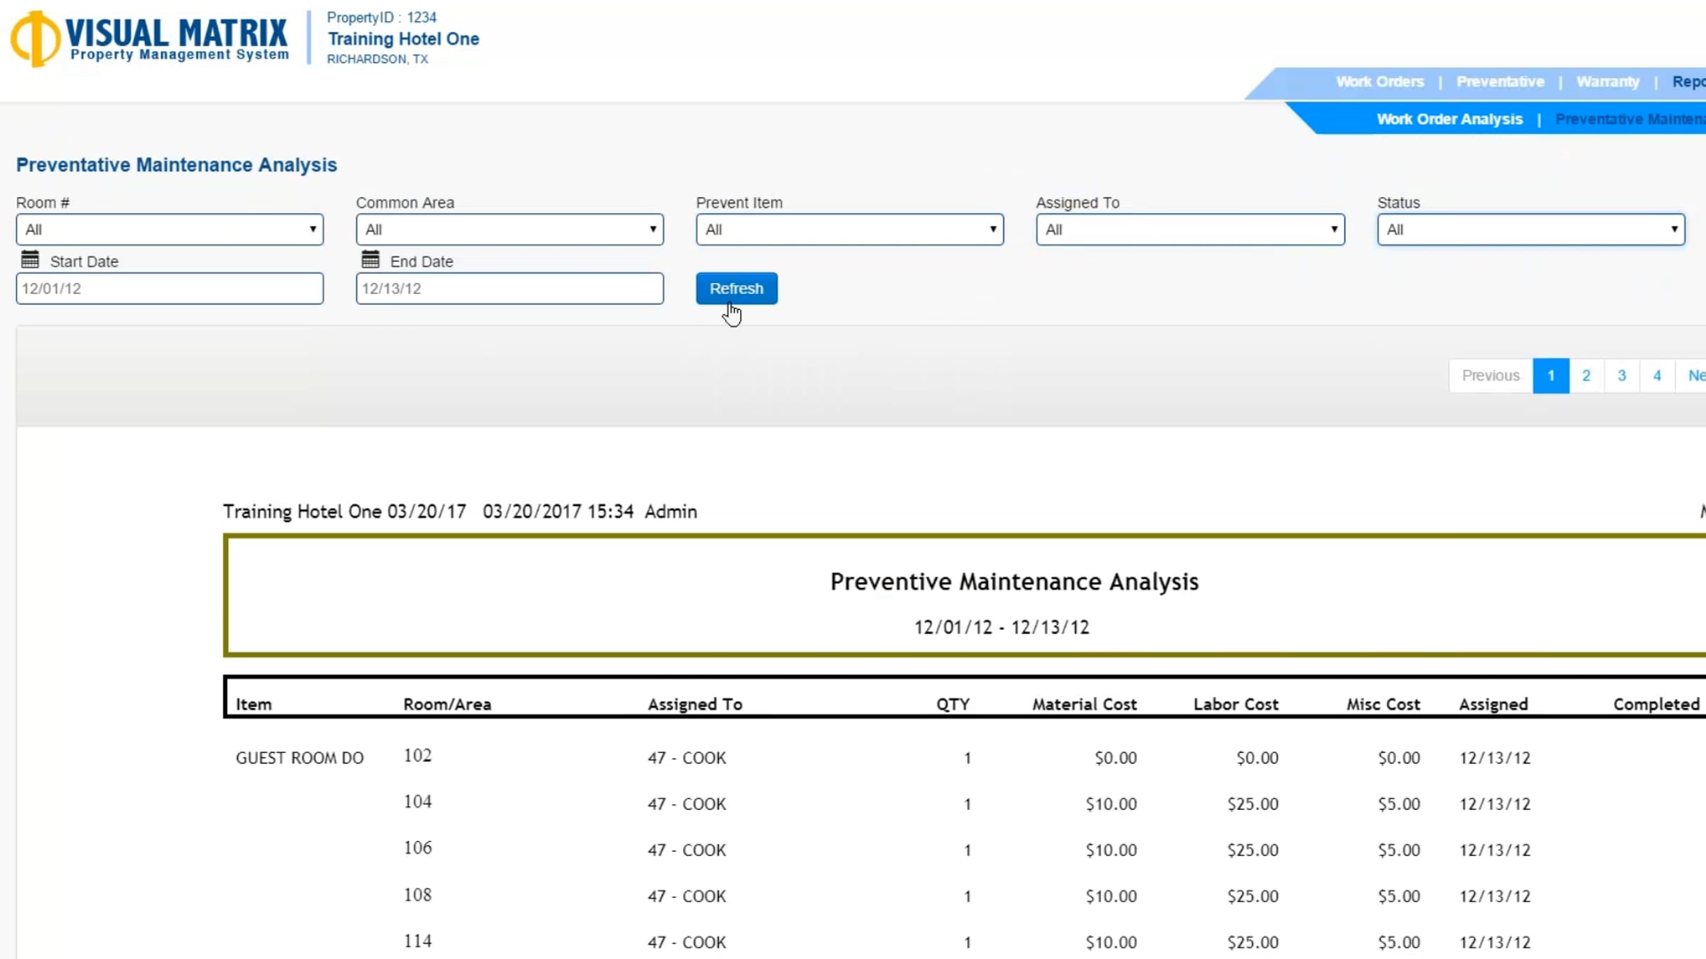Open the Warranty menu

[x=1608, y=82]
